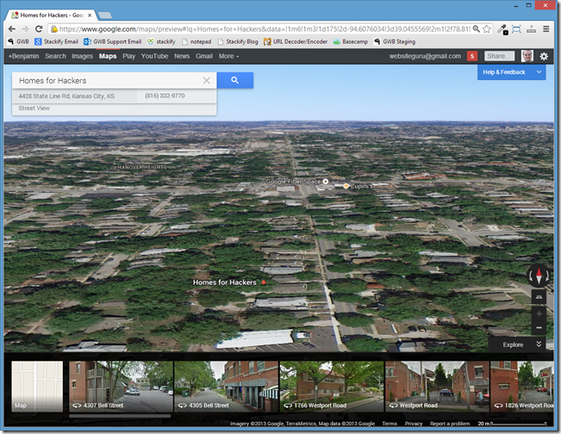
Task: Open the notepad bookmark
Action: (x=196, y=41)
